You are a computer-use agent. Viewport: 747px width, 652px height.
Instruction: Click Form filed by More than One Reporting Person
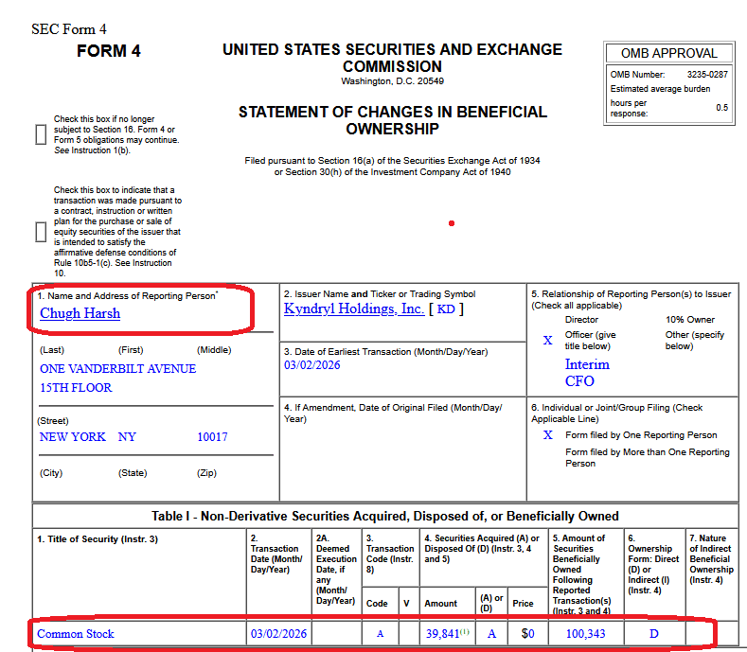click(648, 458)
